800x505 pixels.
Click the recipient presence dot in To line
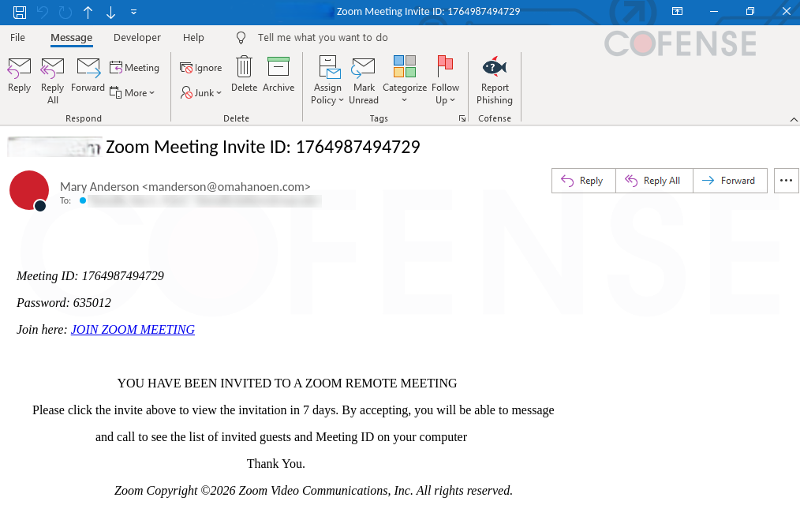[x=83, y=200]
